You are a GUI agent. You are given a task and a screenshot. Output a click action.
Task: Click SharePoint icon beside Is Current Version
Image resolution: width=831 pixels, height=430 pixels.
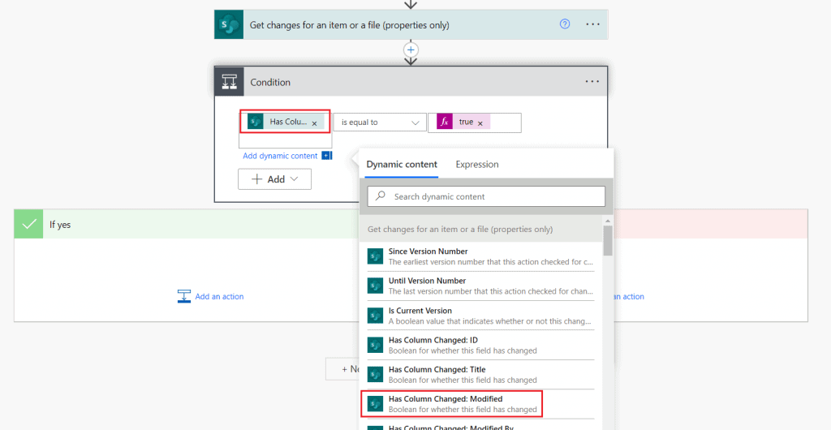point(375,316)
